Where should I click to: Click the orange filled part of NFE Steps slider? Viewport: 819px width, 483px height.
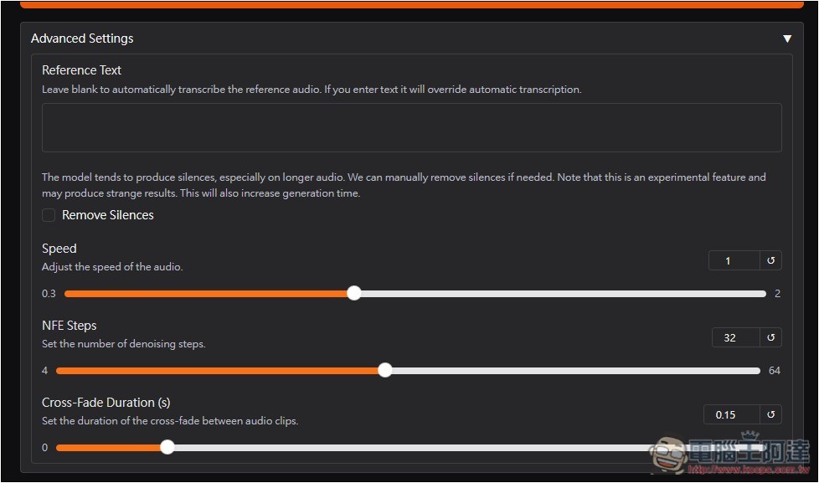pyautogui.click(x=218, y=370)
